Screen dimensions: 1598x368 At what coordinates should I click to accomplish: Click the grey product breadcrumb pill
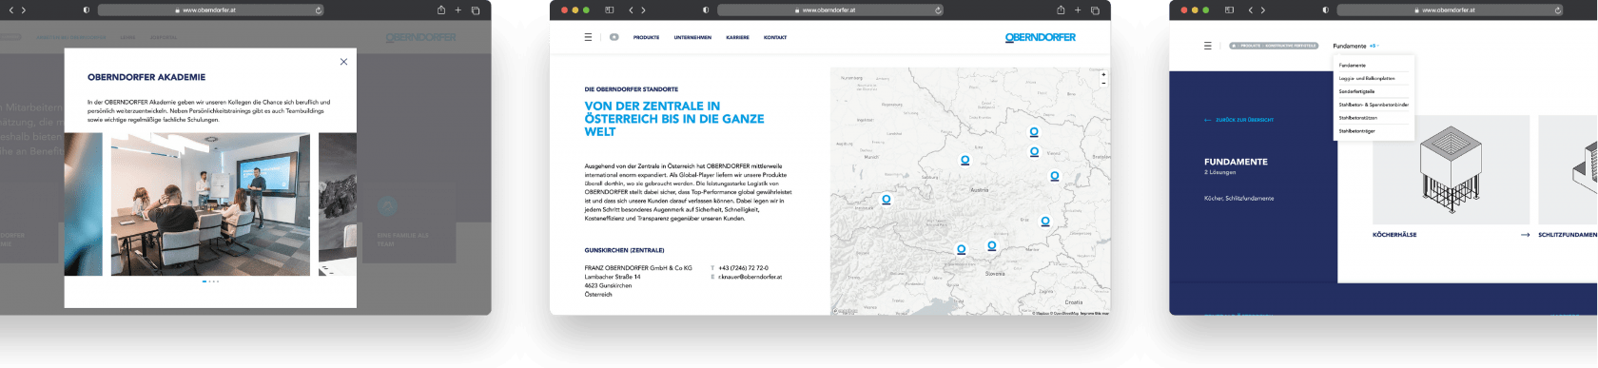(1274, 46)
